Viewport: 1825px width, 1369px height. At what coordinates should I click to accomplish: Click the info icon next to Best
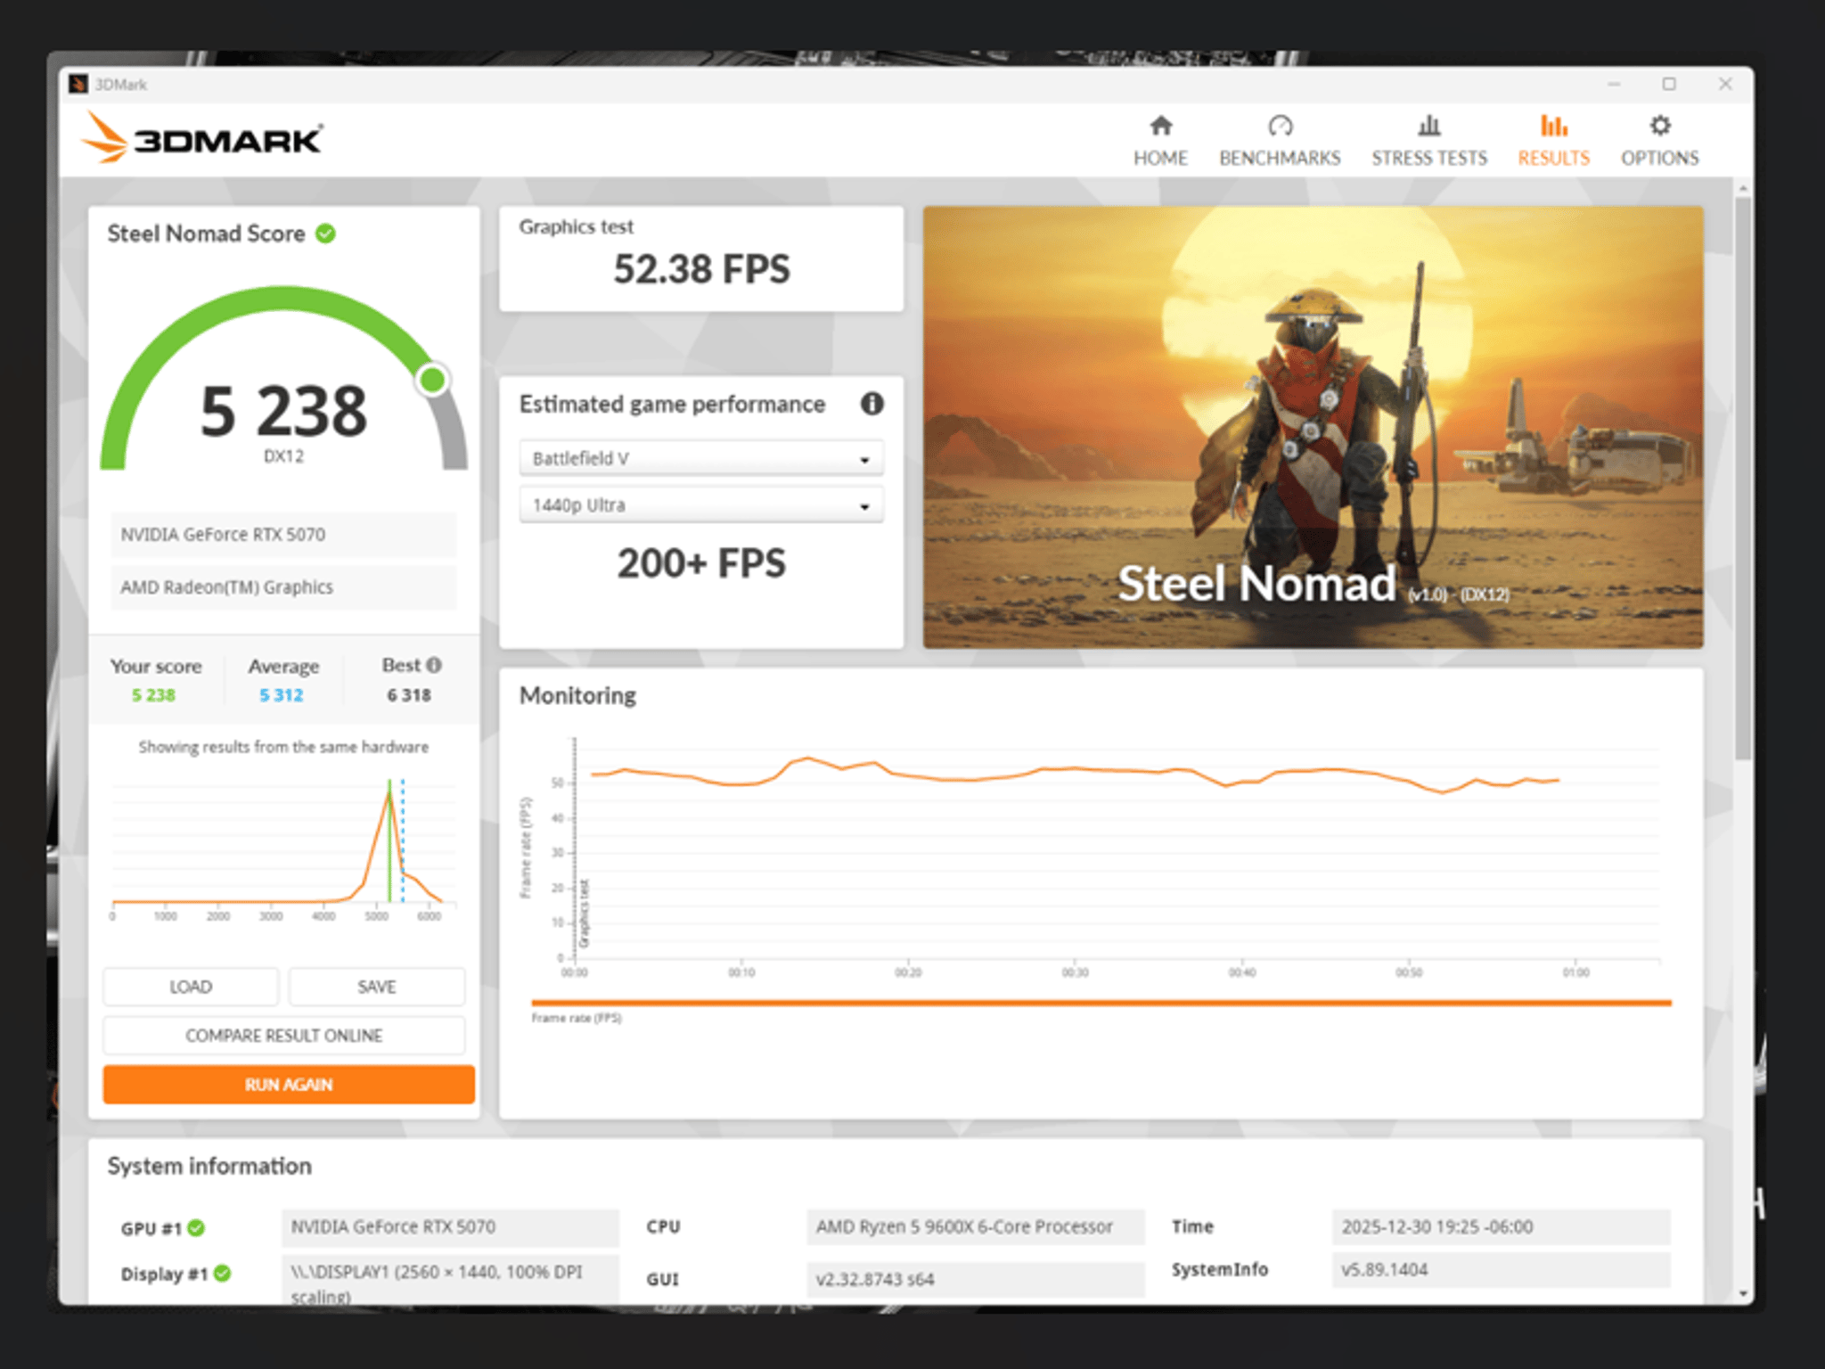(x=434, y=665)
